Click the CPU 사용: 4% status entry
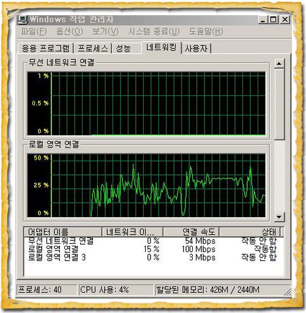 [116, 290]
